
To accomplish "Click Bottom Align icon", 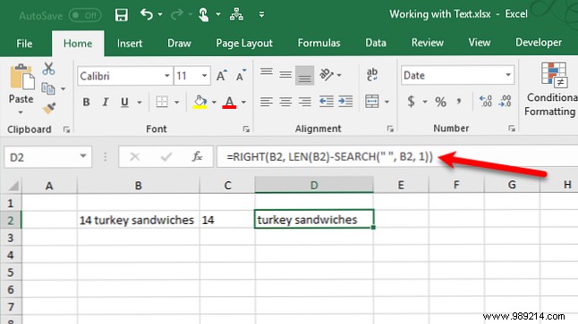I will pyautogui.click(x=304, y=76).
